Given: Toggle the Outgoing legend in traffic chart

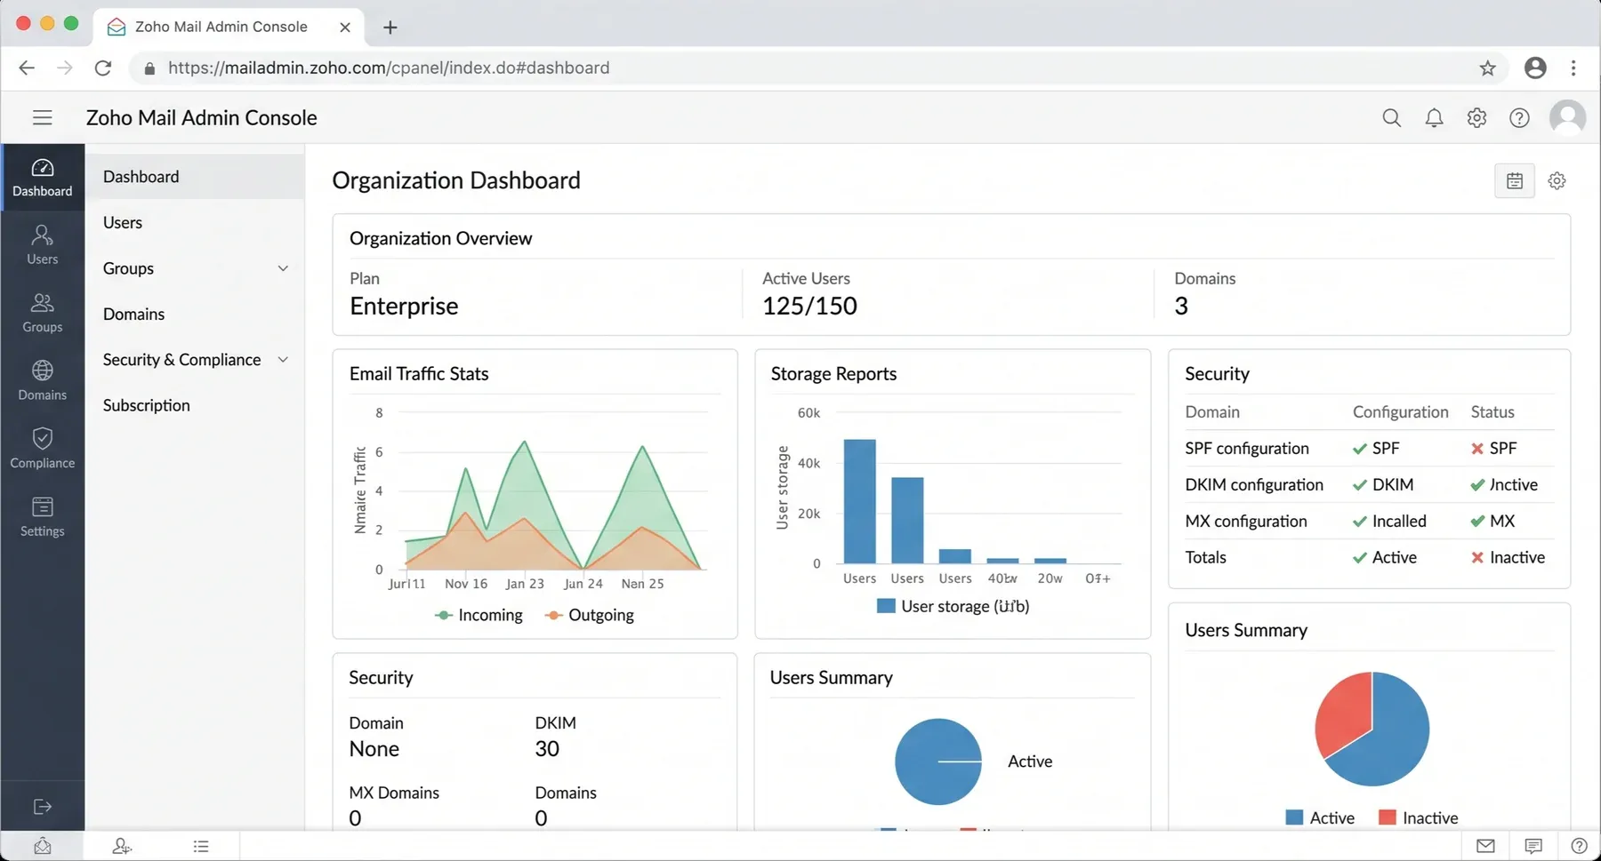Looking at the screenshot, I should click(590, 615).
